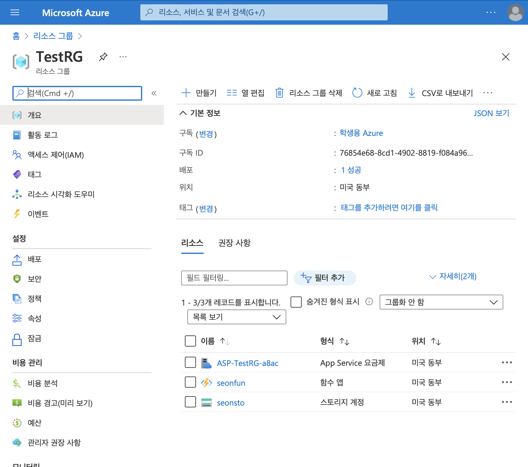Collapse the 기본 정보 section

pyautogui.click(x=183, y=113)
